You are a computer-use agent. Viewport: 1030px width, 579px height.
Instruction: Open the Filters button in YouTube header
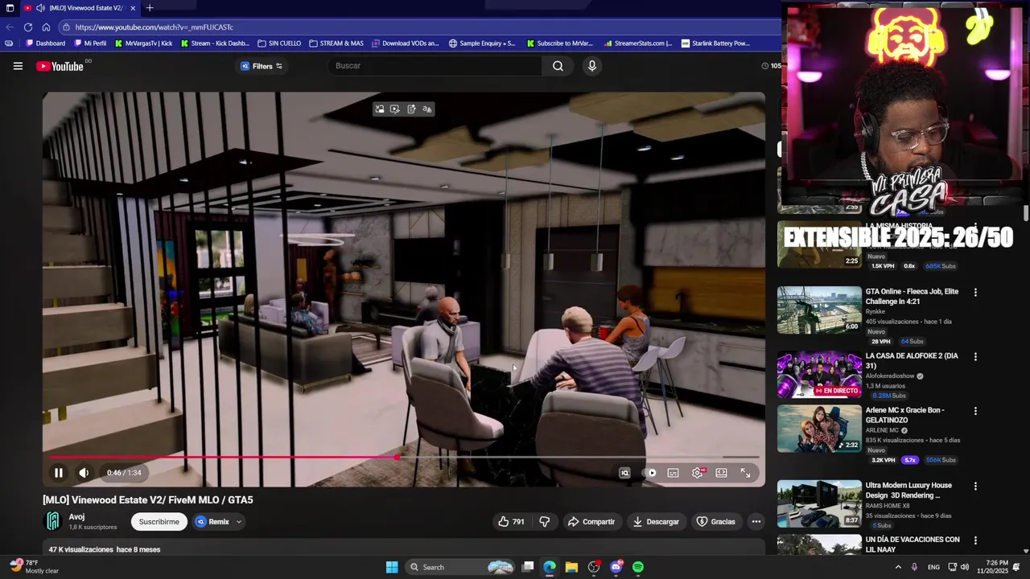(x=262, y=66)
